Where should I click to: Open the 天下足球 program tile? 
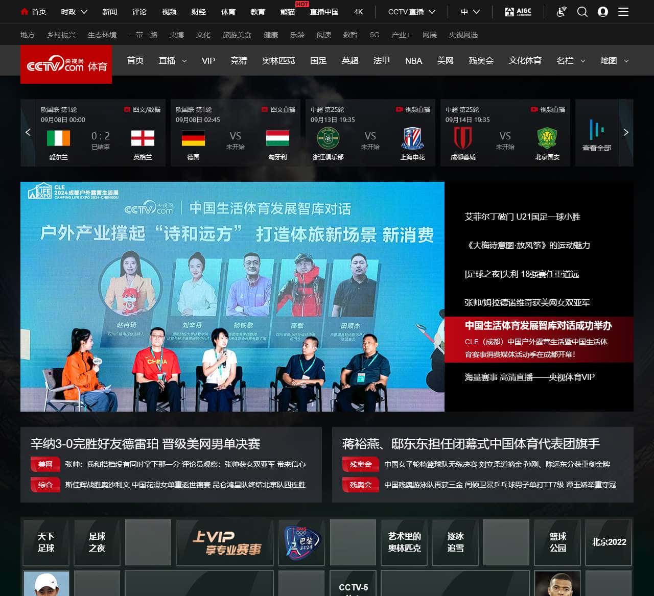46,542
